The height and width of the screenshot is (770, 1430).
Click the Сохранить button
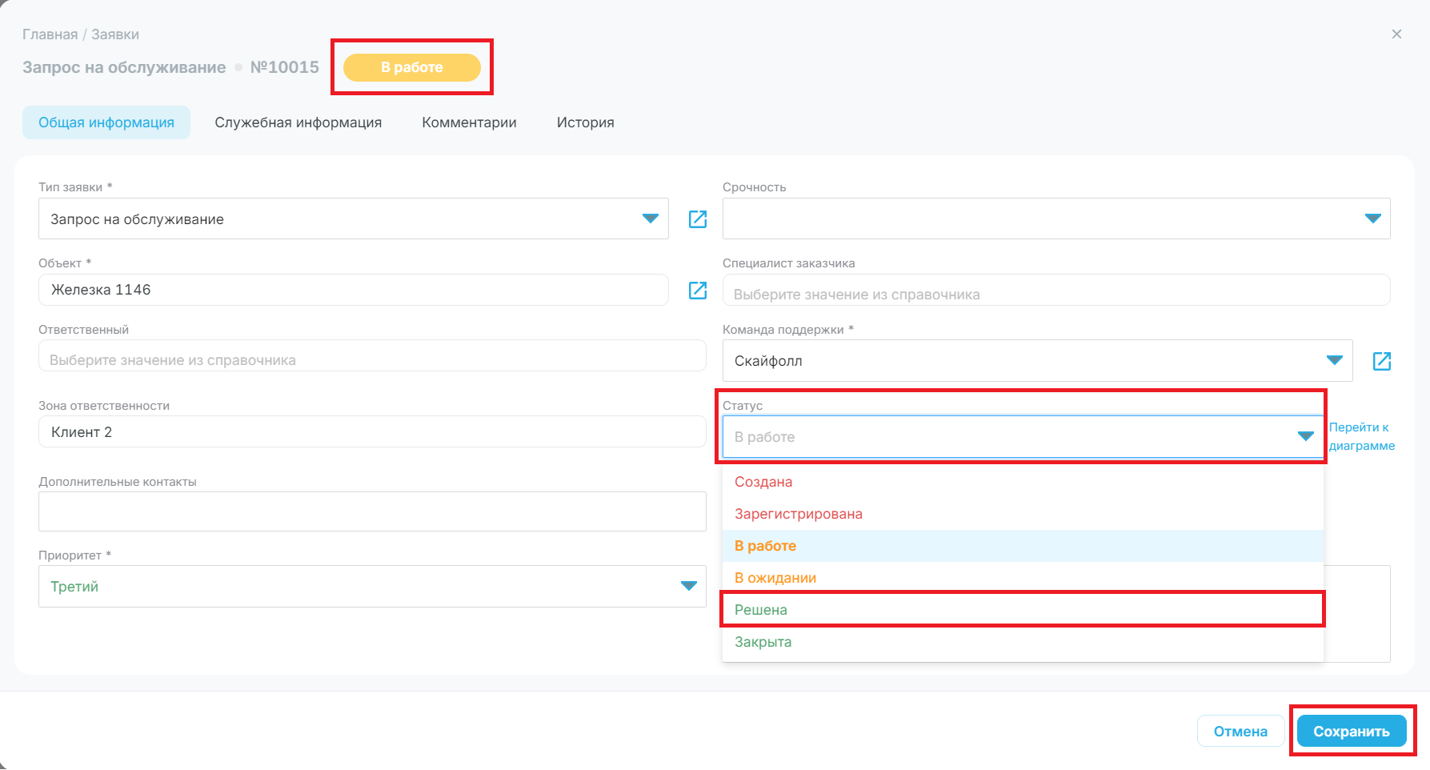click(x=1352, y=731)
